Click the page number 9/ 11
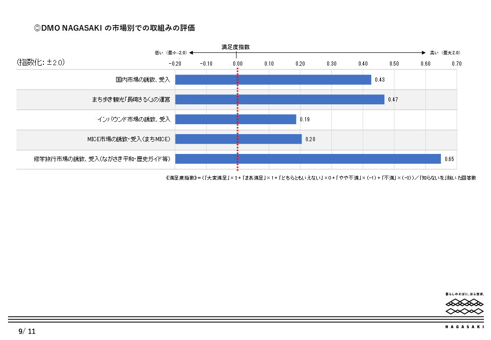The image size is (491, 340). click(27, 331)
